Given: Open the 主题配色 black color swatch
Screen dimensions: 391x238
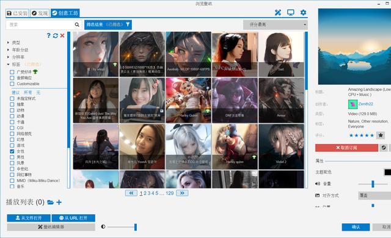Looking at the screenshot, I should pyautogui.click(x=387, y=172).
